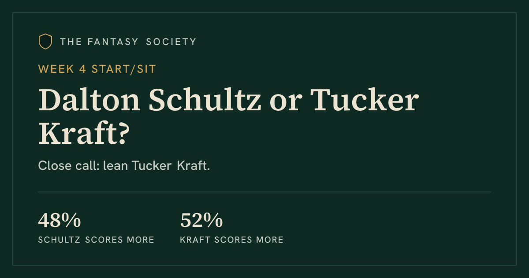Click 'lean Tucker Kraft' in the subtext
529x278 pixels.
(156, 166)
